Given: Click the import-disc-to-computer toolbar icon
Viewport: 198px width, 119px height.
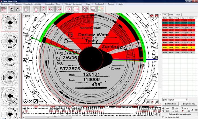Looking at the screenshot, I should pyautogui.click(x=11, y=9).
